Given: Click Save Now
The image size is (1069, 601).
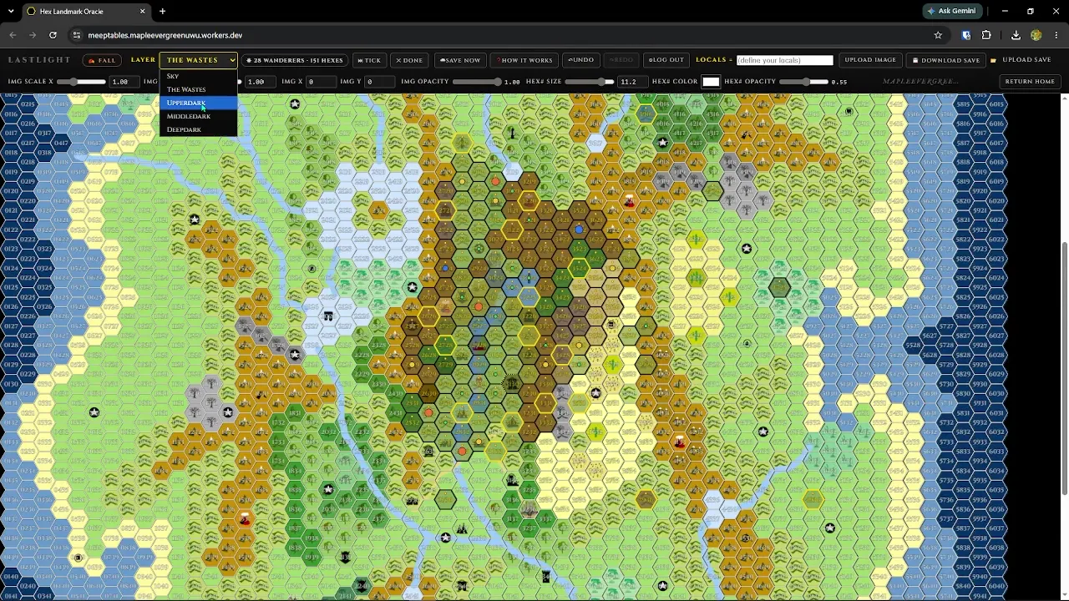Looking at the screenshot, I should (x=460, y=60).
